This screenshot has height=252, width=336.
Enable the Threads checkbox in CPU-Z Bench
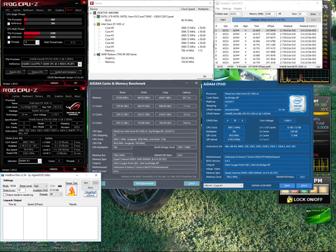[8, 42]
